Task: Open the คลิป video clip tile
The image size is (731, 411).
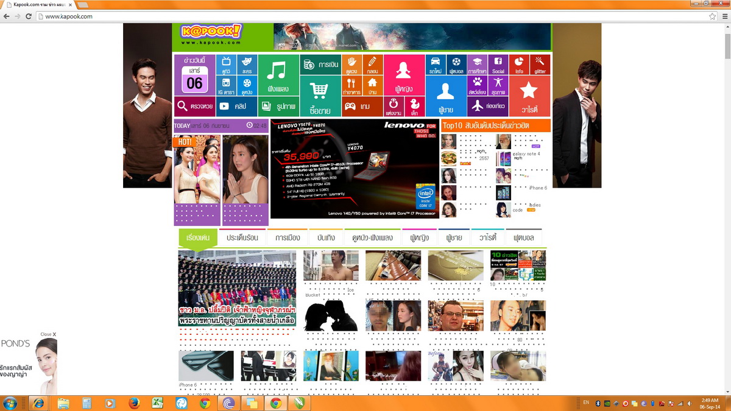Action: 236,106
